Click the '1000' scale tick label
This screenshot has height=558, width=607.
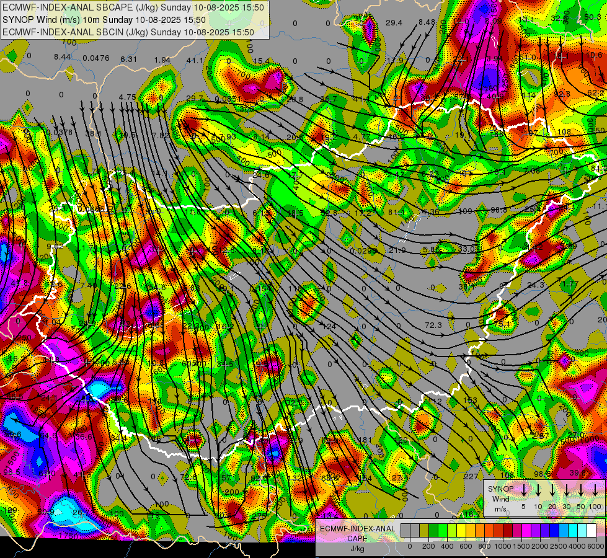pos(503,546)
